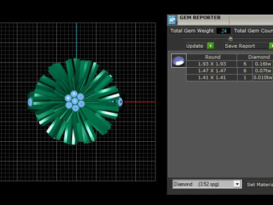The image size is (273, 205).
Task: Select the gem at the model's right edge
Action: tap(120, 102)
